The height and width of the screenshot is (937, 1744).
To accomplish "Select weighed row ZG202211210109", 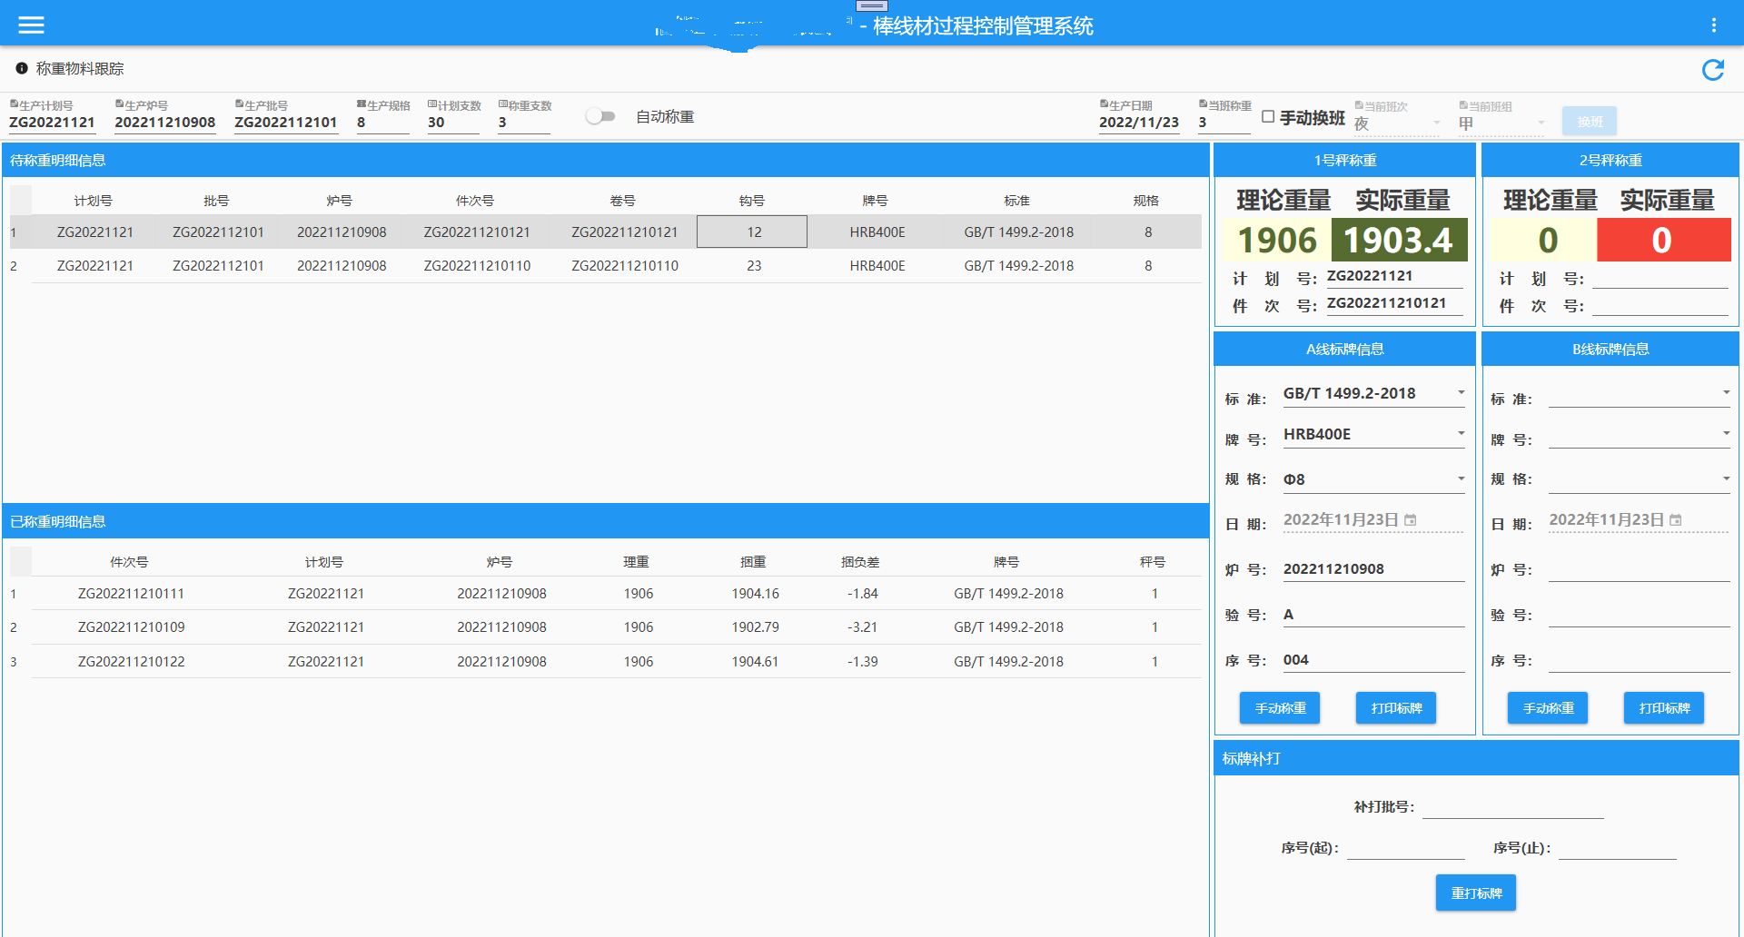I will (x=606, y=627).
